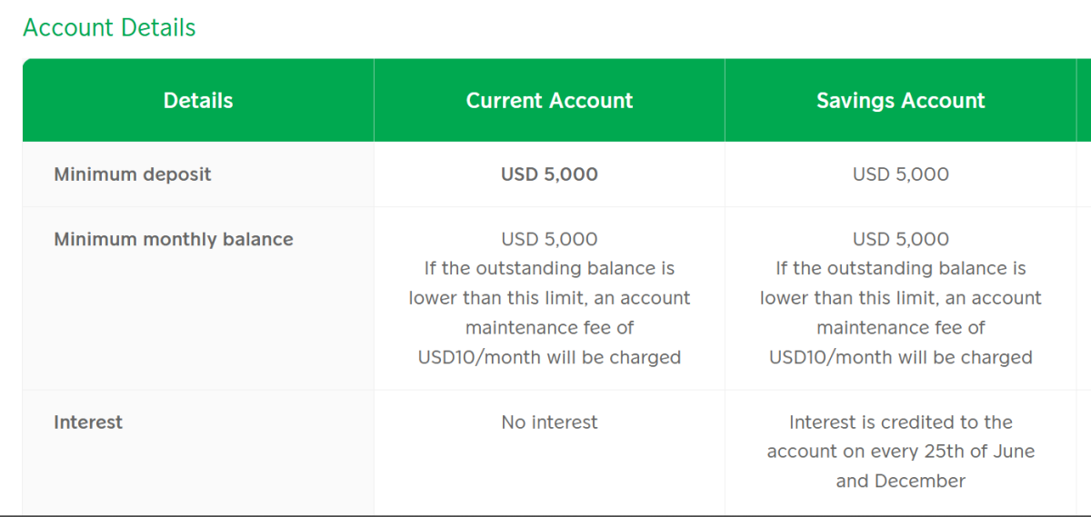Viewport: 1091px width, 517px height.
Task: Click the Interest row label
Action: (x=88, y=423)
